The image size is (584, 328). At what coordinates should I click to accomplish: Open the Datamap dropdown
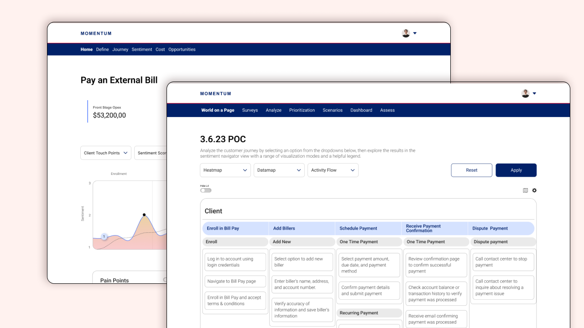point(279,170)
